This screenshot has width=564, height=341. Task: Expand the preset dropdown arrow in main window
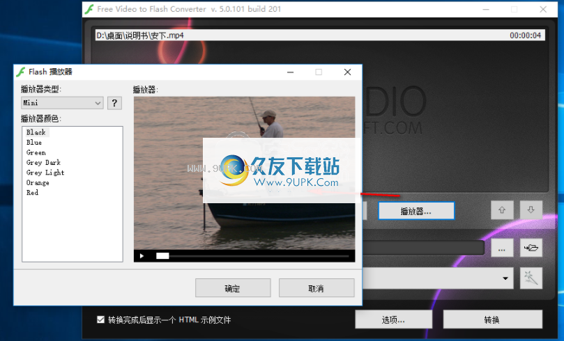[x=505, y=278]
